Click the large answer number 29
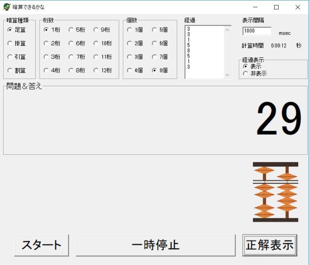Screen dimensions: 309x265 click(279, 119)
